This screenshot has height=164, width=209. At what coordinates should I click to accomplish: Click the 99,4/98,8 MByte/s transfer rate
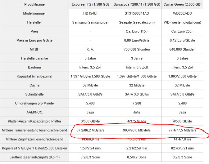(136, 131)
